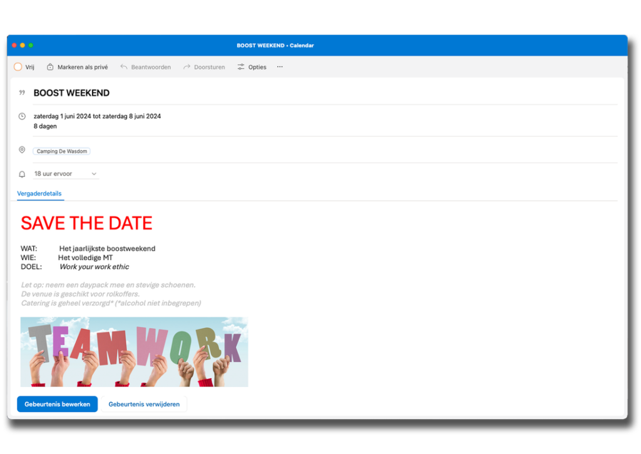This screenshot has height=454, width=641.
Task: Click the TEAMWORK image in the details
Action: click(134, 351)
